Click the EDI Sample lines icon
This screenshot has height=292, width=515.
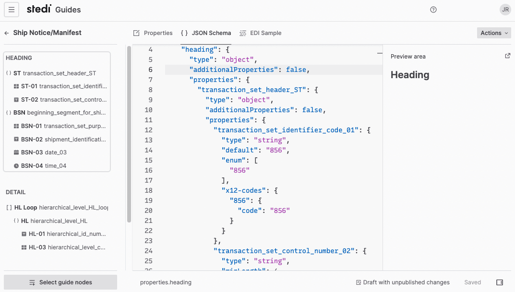243,33
